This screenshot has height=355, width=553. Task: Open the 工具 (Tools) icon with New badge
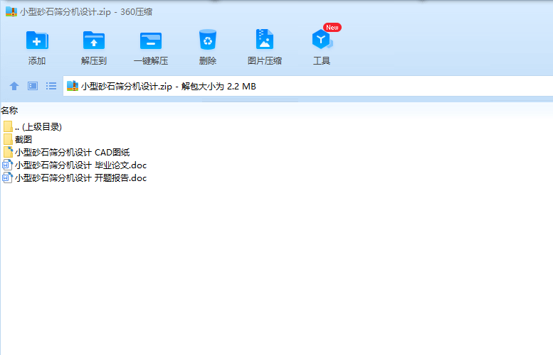pyautogui.click(x=322, y=40)
